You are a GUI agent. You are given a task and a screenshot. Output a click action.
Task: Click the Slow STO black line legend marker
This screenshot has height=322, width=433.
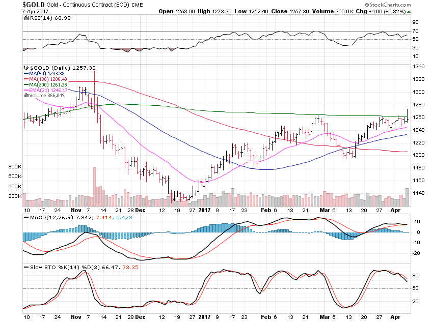coord(26,268)
